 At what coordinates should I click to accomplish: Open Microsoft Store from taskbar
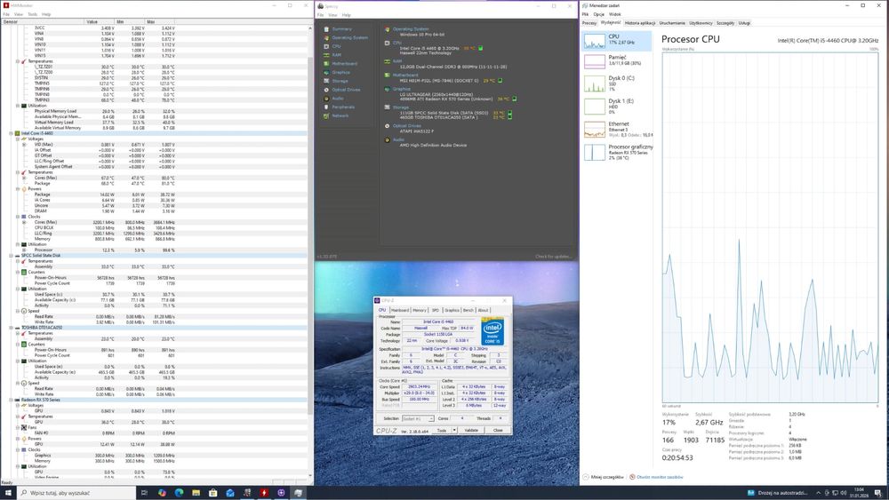(213, 493)
